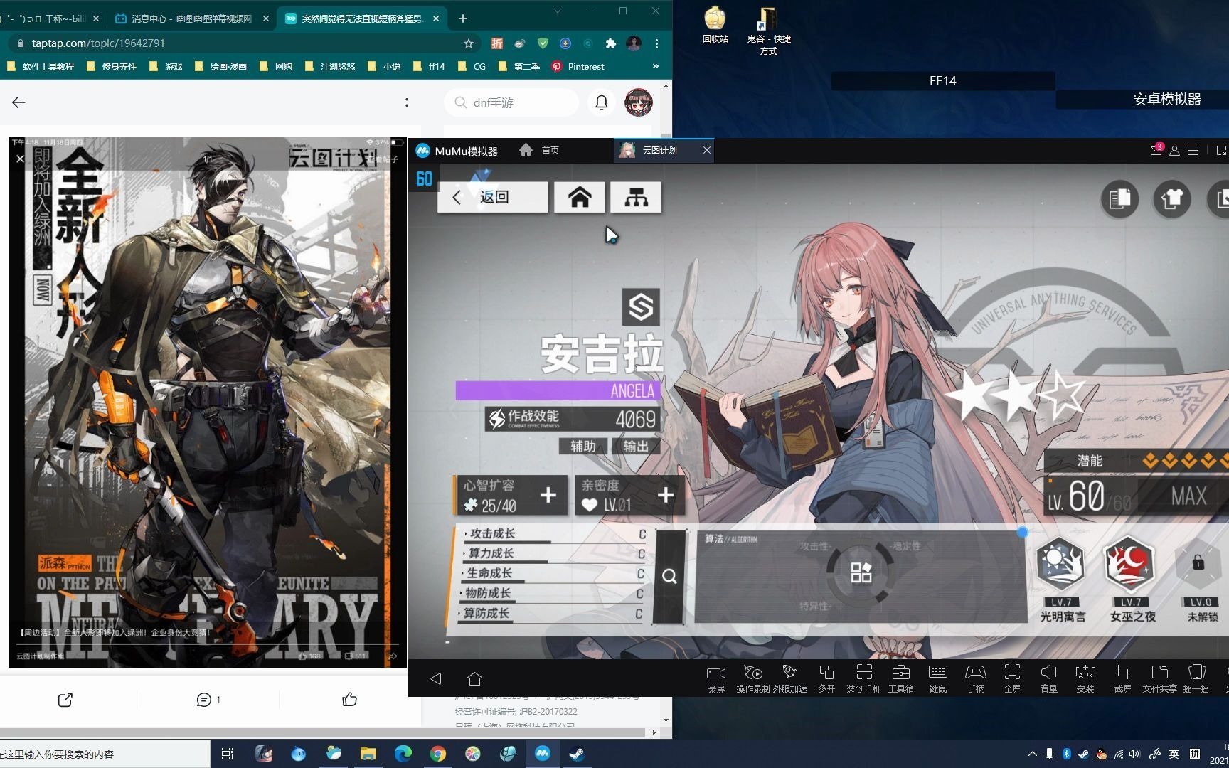This screenshot has width=1229, height=768.
Task: Open the Chrome extensions puzzle icon
Action: click(610, 43)
